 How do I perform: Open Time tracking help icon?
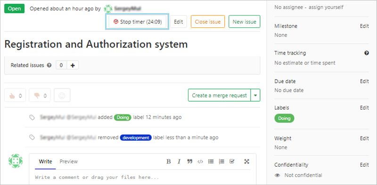point(367,53)
